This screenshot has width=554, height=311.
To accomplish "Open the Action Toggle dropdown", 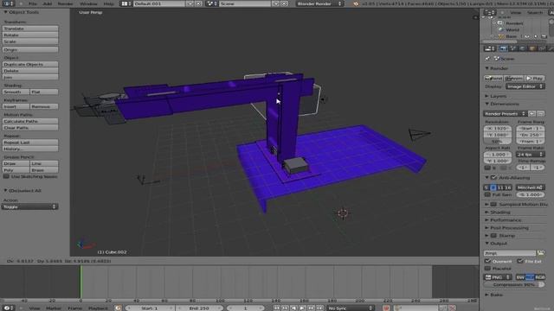I will click(x=29, y=206).
